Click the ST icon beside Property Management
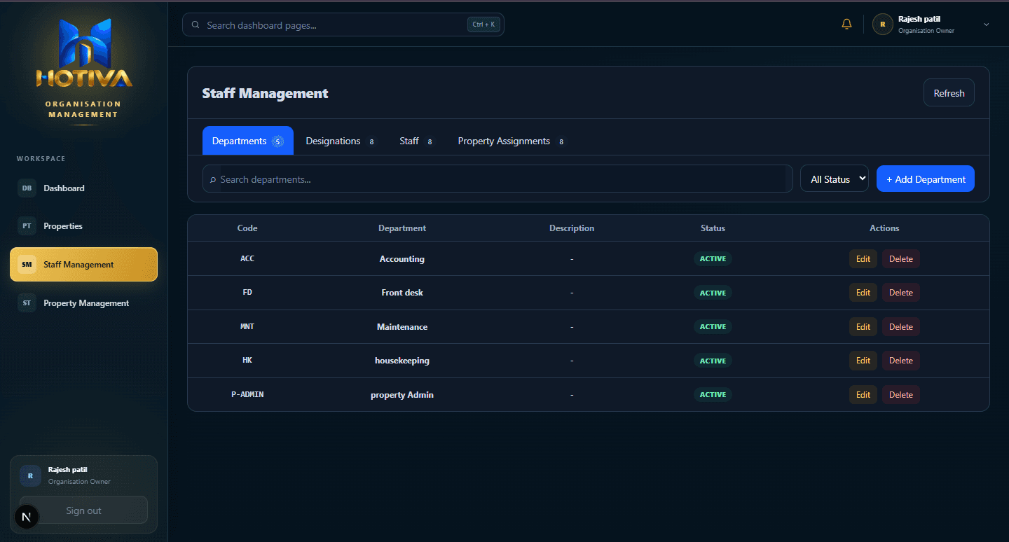The width and height of the screenshot is (1009, 542). pyautogui.click(x=27, y=303)
